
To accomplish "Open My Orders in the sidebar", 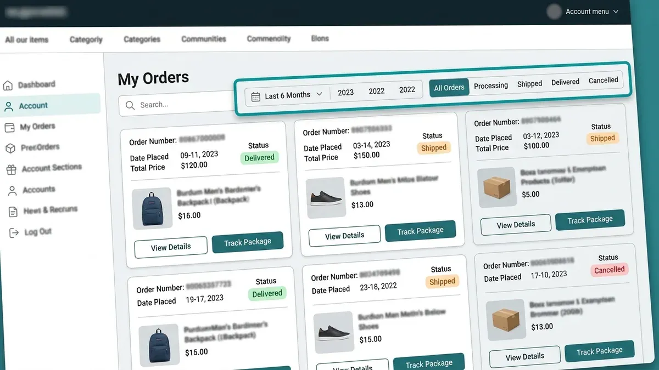I will point(37,127).
